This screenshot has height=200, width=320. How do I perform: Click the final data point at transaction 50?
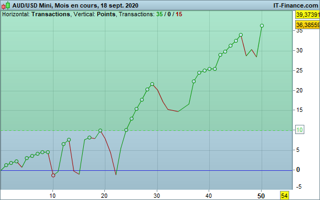pyautogui.click(x=262, y=26)
